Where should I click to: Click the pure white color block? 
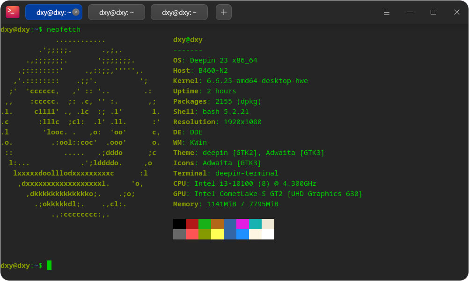pos(268,234)
